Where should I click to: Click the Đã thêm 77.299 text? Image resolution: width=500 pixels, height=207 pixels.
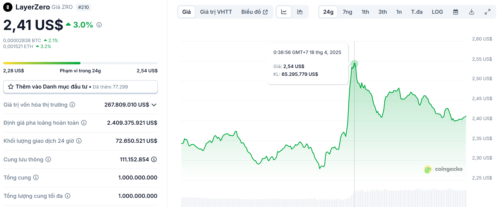click(x=110, y=87)
